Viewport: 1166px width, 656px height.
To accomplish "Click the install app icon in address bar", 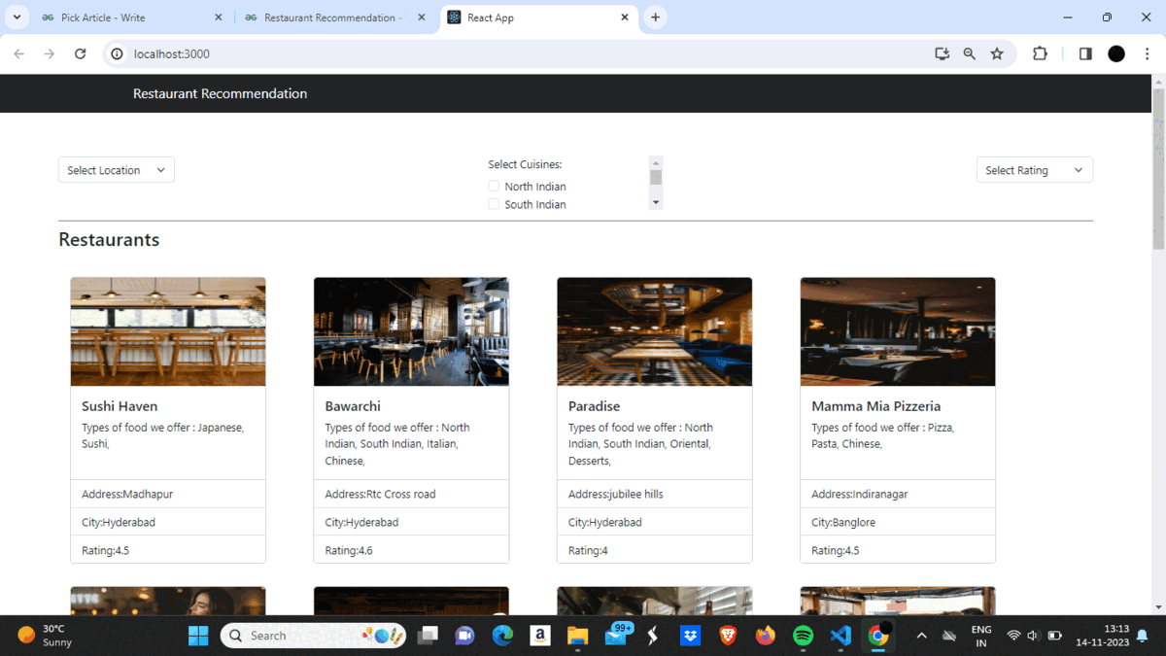I will coord(942,53).
